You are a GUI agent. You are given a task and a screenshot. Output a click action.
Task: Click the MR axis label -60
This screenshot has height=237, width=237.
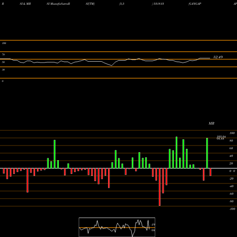[x=231, y=194]
